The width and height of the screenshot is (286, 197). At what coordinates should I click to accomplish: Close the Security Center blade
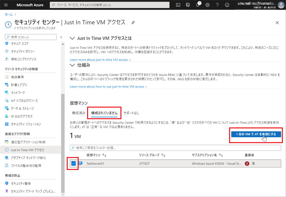point(277,22)
